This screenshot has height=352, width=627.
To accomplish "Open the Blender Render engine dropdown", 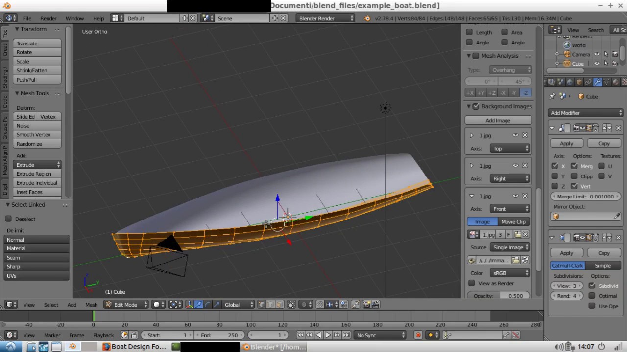I will click(x=325, y=18).
